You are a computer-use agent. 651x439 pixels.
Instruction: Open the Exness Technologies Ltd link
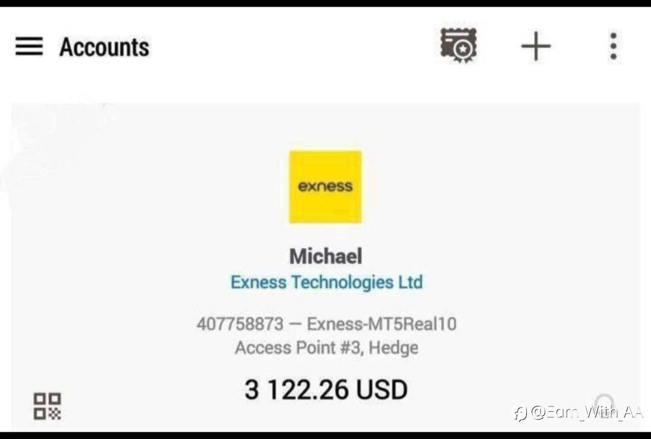coord(327,282)
